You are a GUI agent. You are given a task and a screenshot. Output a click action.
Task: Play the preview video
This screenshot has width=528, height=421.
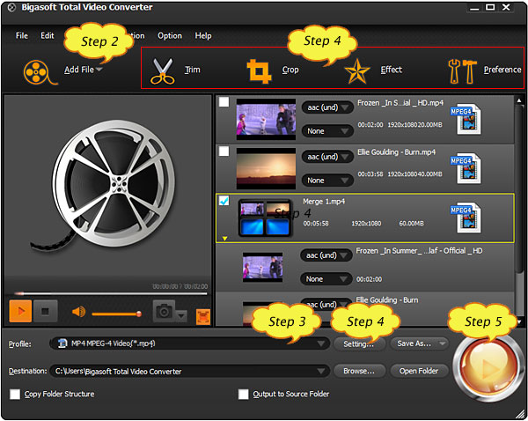(x=20, y=311)
